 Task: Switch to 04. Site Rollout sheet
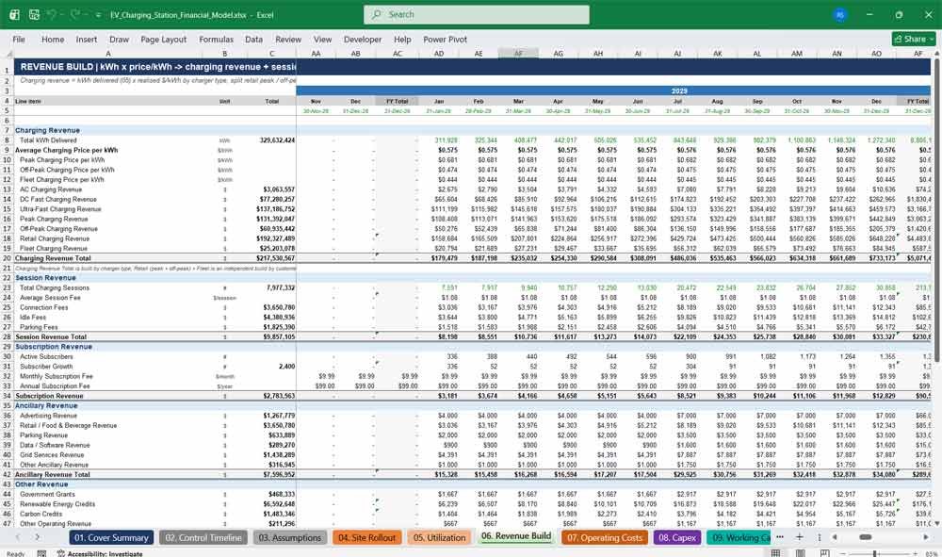pos(367,538)
